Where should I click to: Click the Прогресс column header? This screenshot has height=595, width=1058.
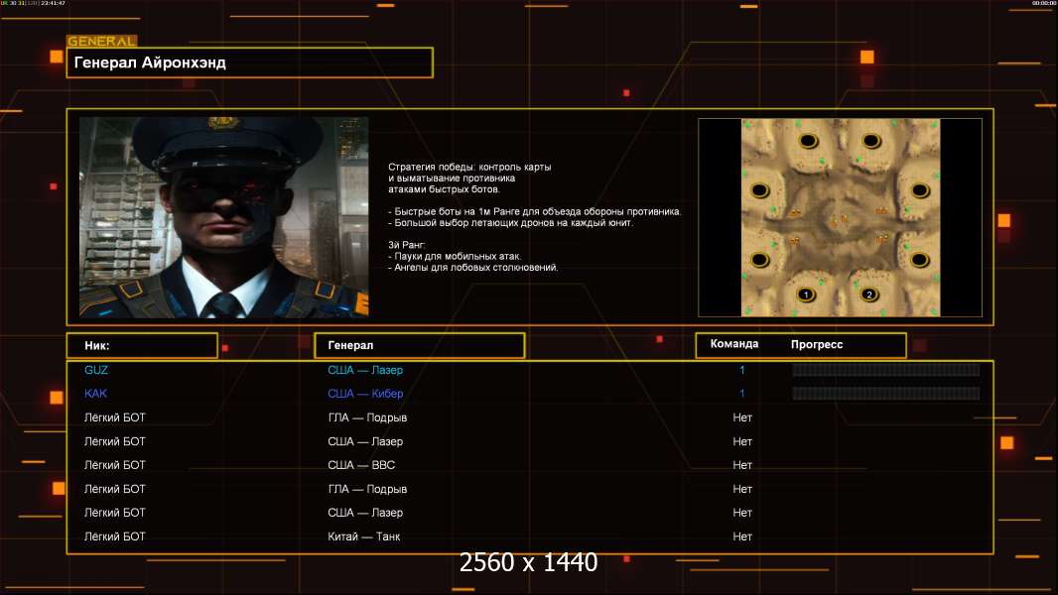tap(817, 344)
